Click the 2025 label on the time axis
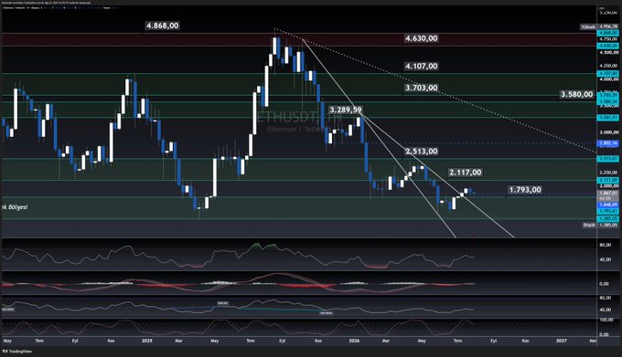 click(x=146, y=341)
